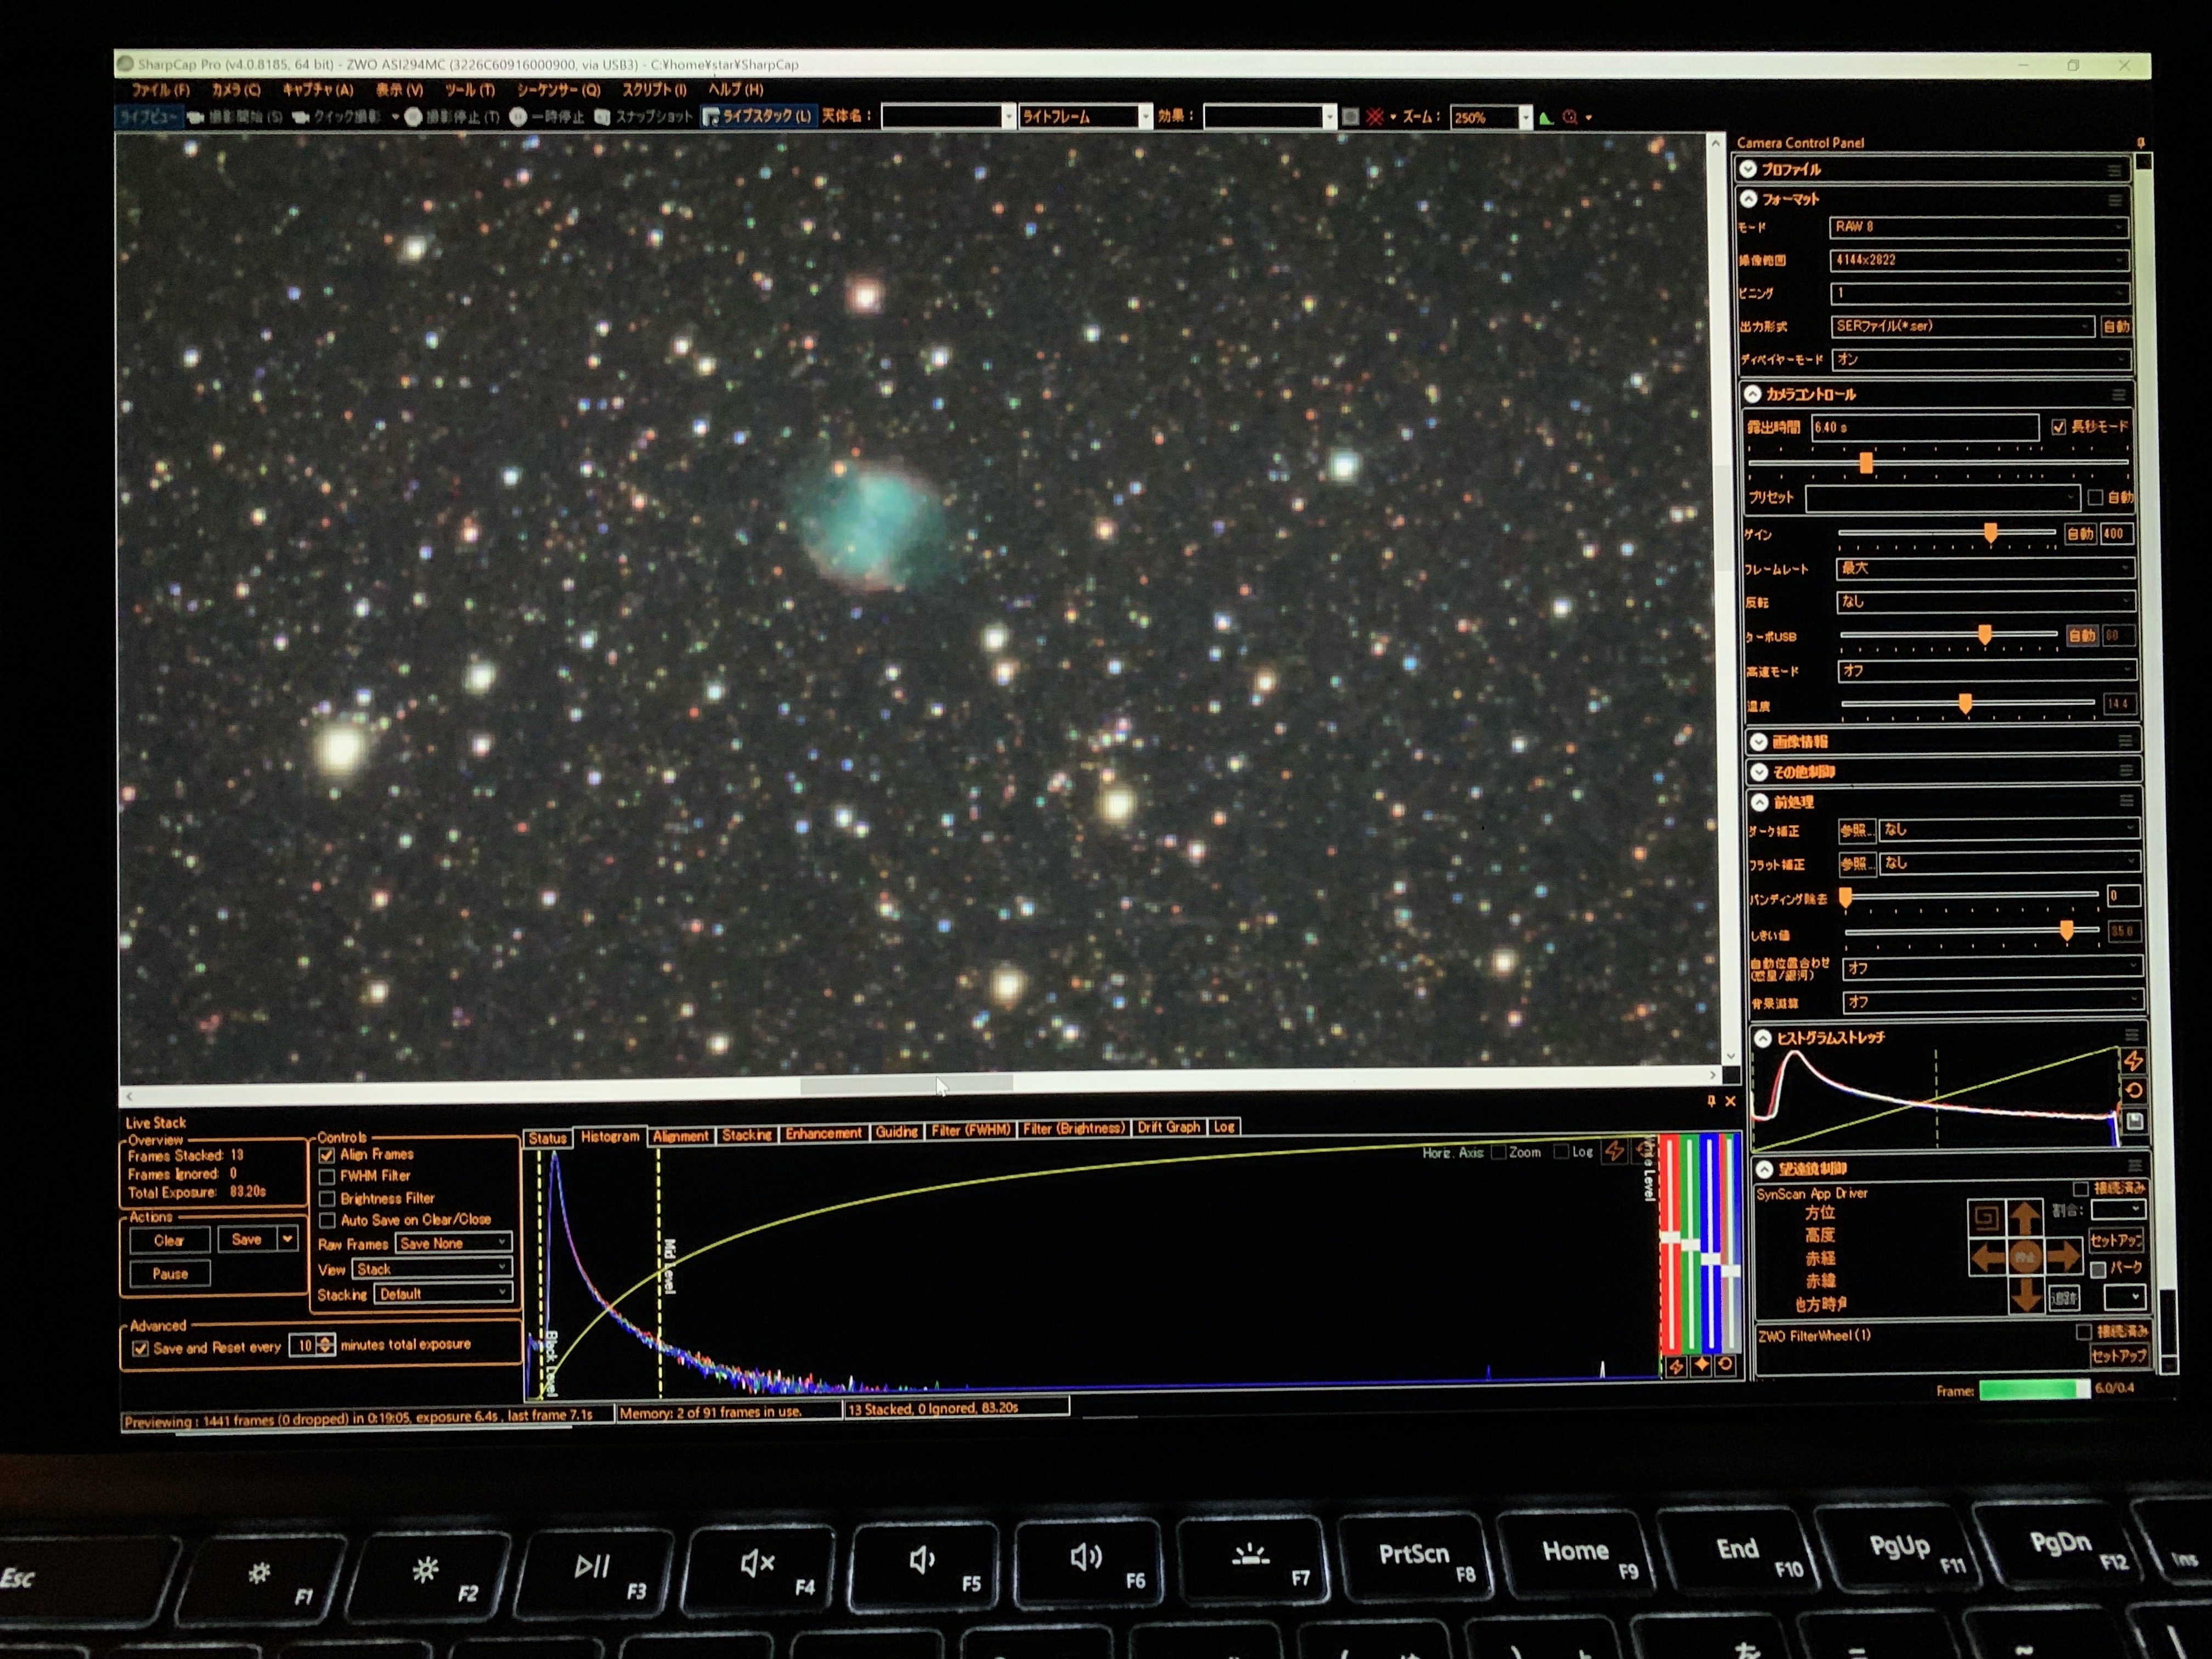Enable the FWHM Filter checkbox
2212x1659 pixels.
(327, 1176)
